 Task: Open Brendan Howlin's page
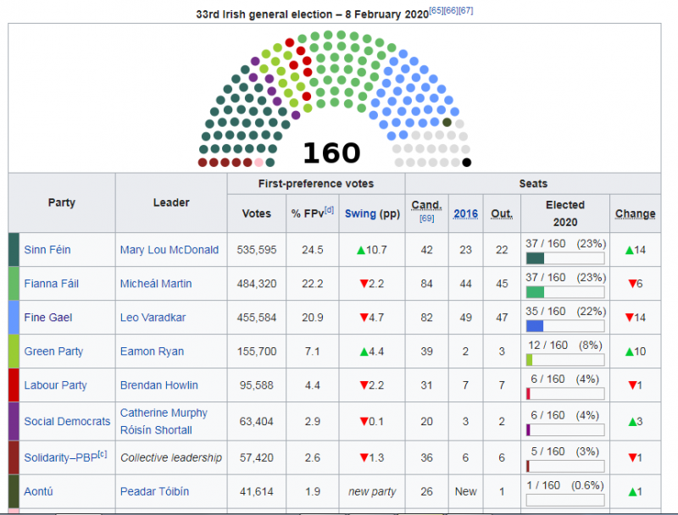pyautogui.click(x=158, y=385)
